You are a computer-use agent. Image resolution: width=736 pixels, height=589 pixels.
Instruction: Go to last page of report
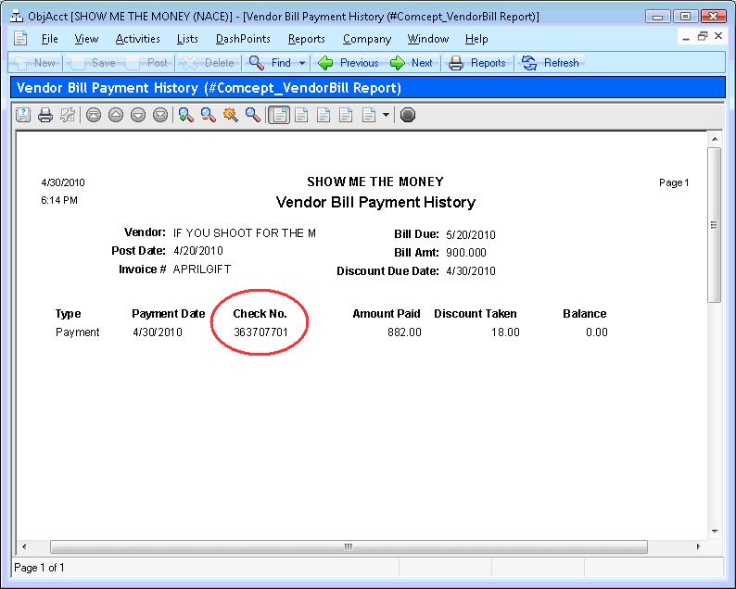pyautogui.click(x=160, y=115)
